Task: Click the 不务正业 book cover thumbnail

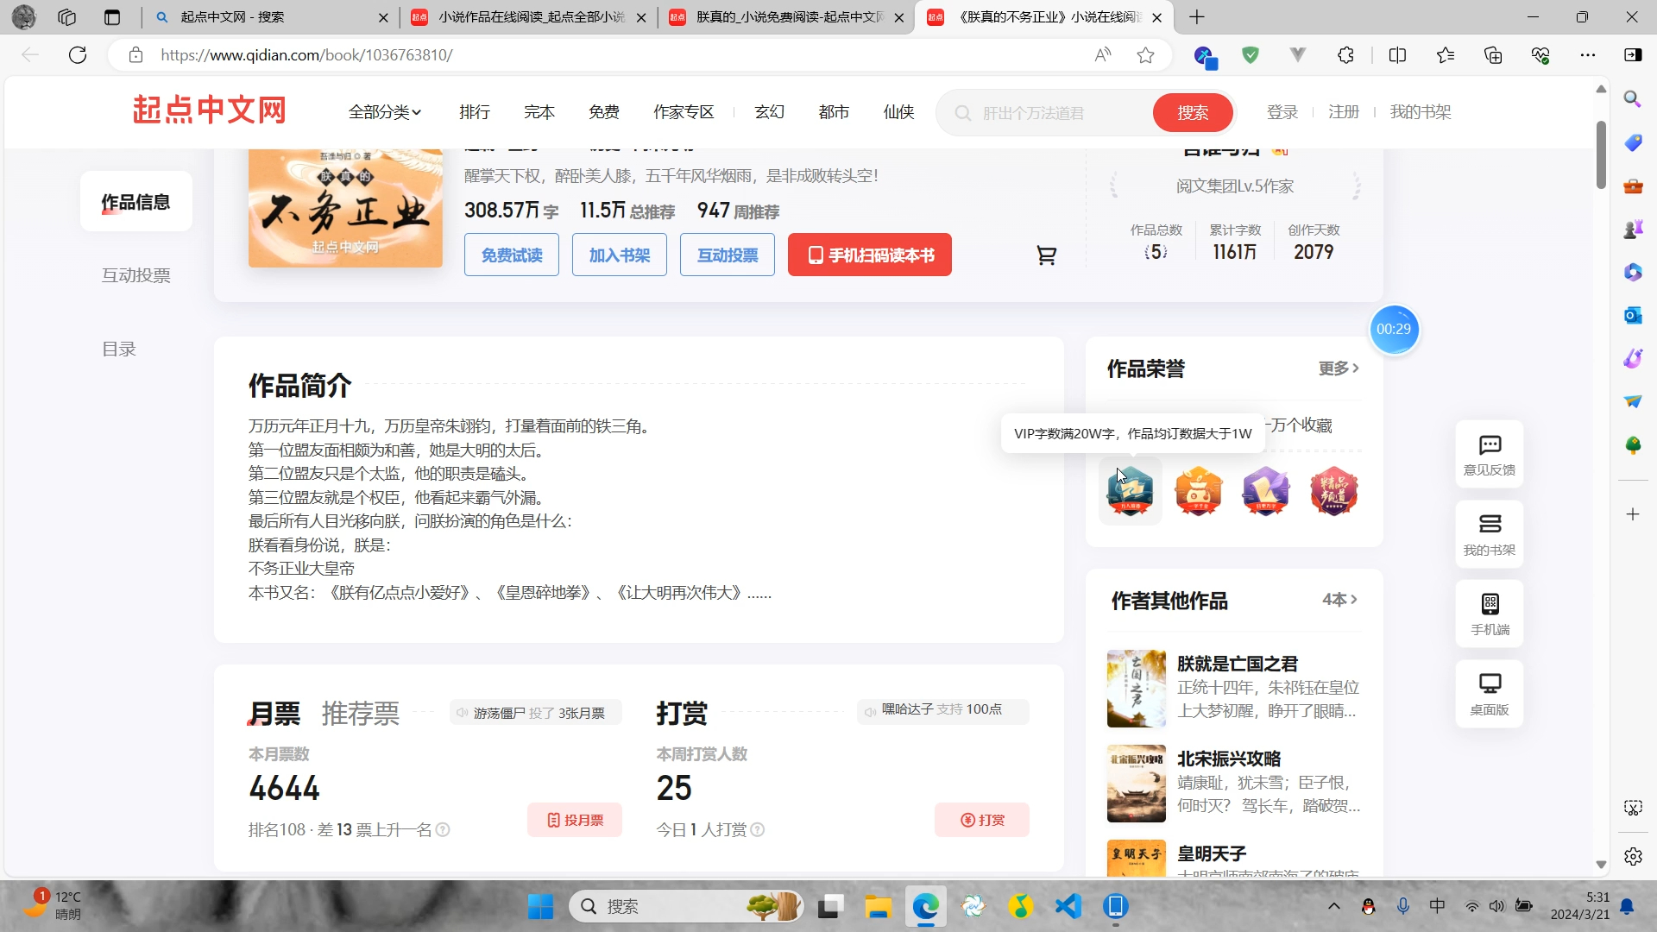Action: [x=345, y=208]
